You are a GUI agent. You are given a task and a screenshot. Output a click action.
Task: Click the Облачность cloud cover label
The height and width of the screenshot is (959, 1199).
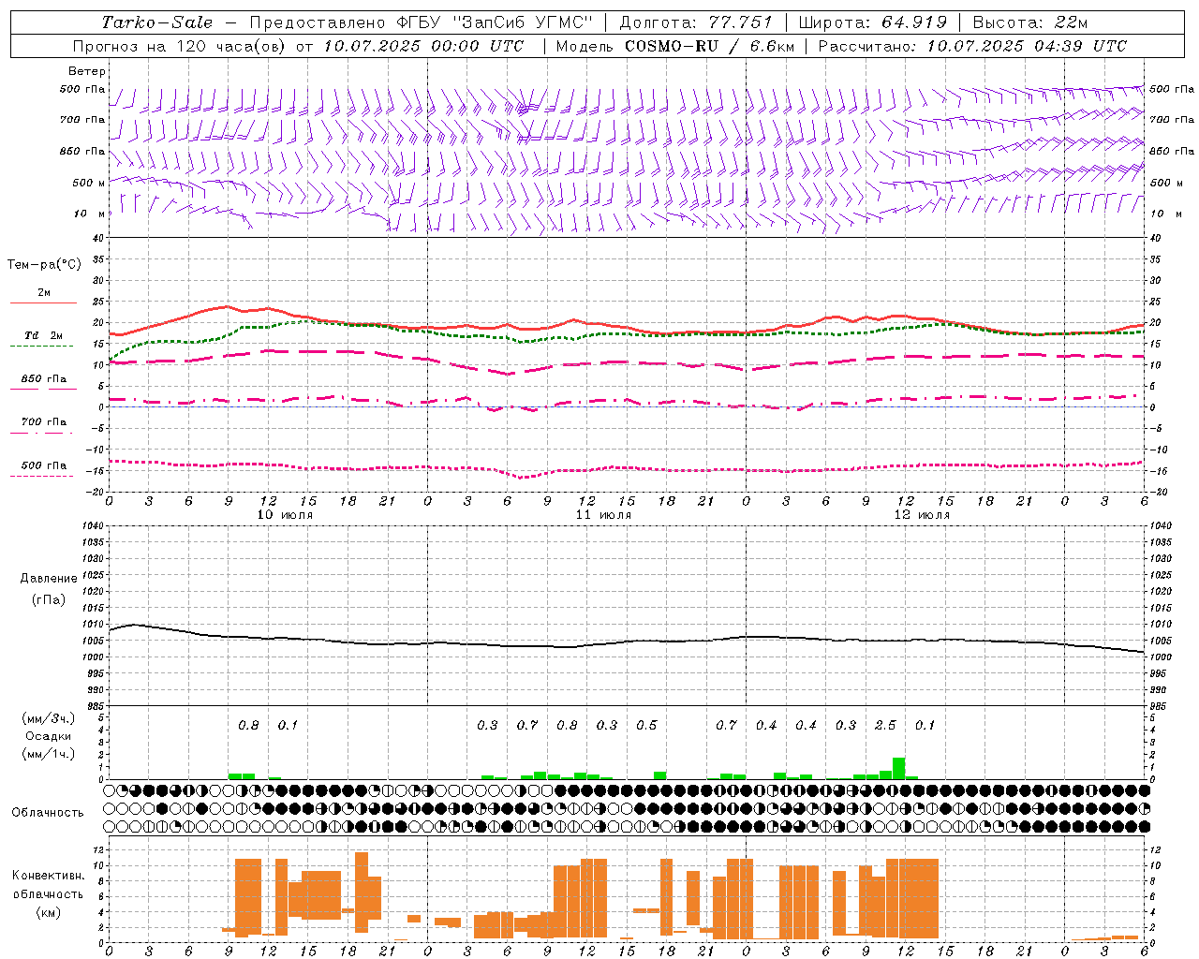[48, 812]
